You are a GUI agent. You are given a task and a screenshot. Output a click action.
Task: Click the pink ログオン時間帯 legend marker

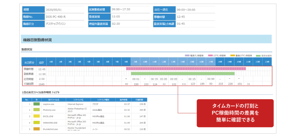(x=211, y=56)
